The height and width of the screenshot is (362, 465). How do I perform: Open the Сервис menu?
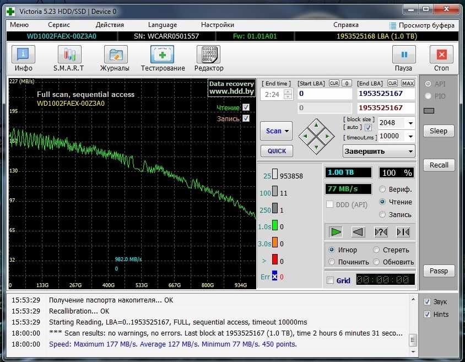coord(59,25)
